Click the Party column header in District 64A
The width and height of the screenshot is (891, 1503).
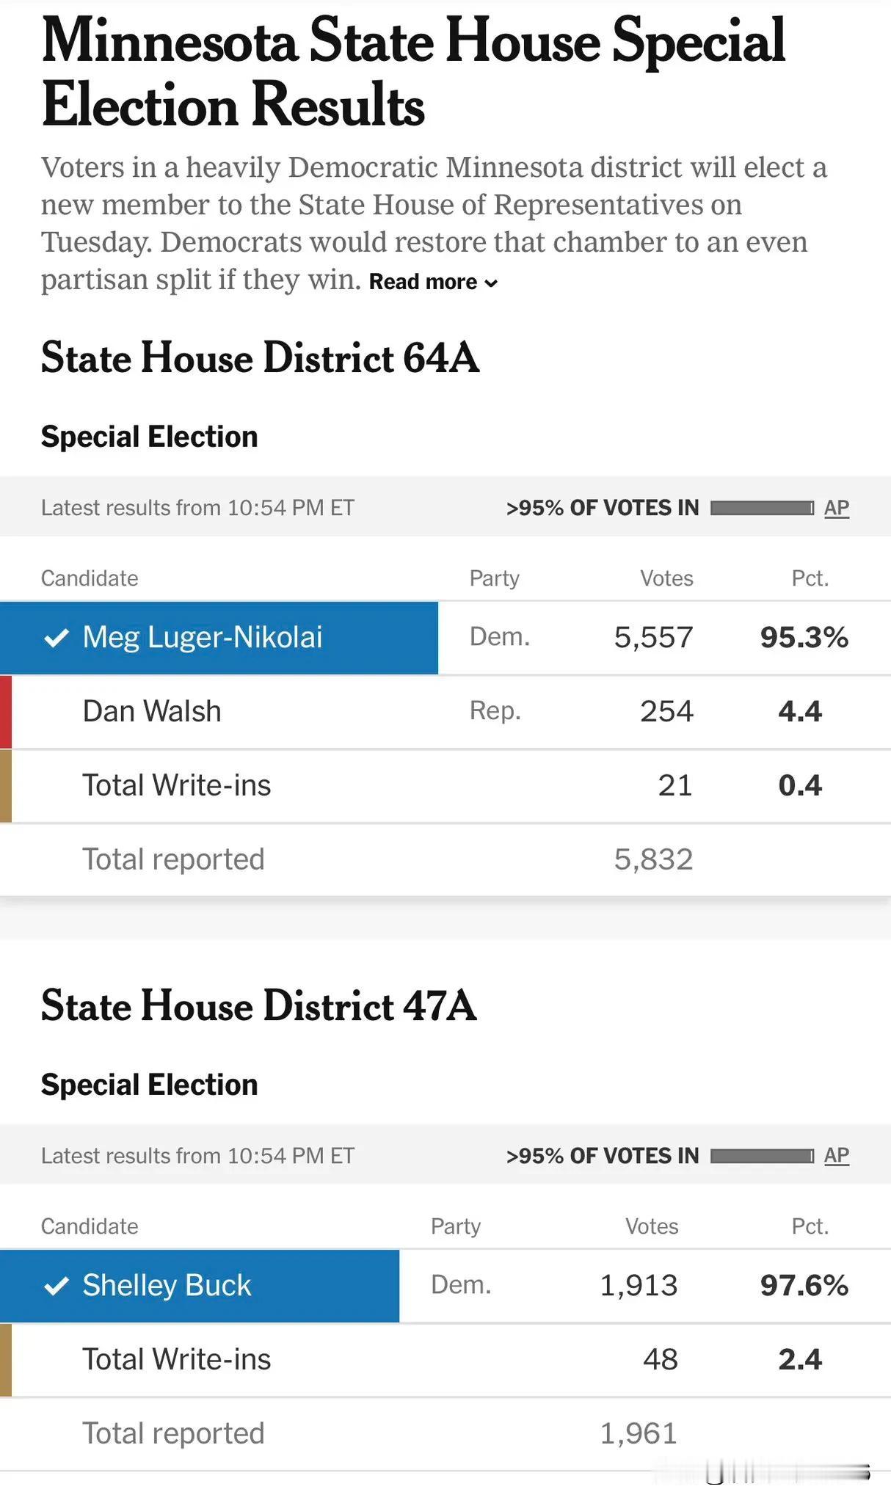pyautogui.click(x=494, y=578)
